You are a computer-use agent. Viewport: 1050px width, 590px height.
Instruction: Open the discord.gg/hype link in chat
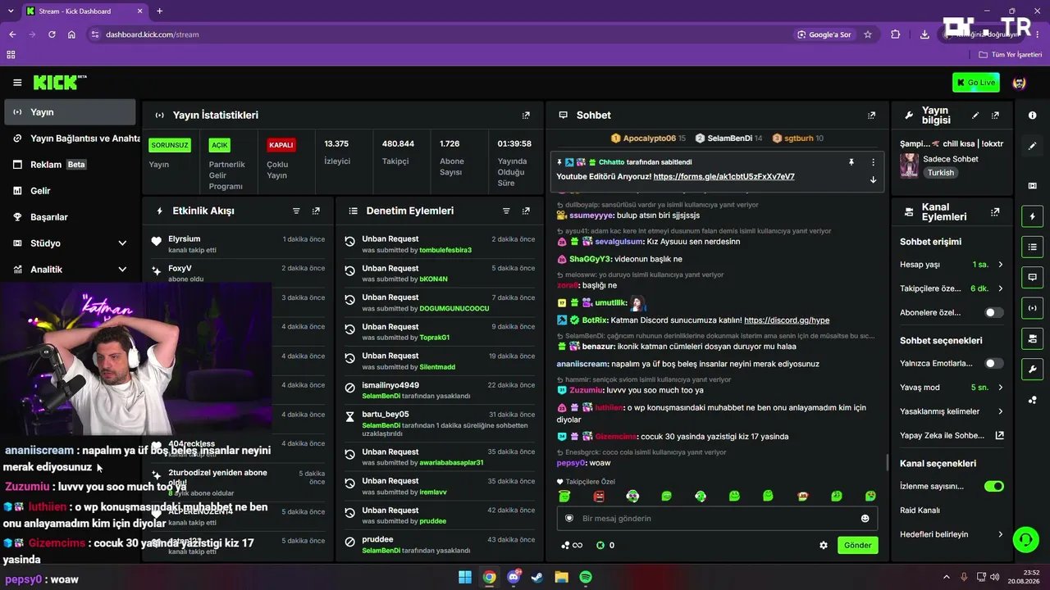pyautogui.click(x=787, y=320)
